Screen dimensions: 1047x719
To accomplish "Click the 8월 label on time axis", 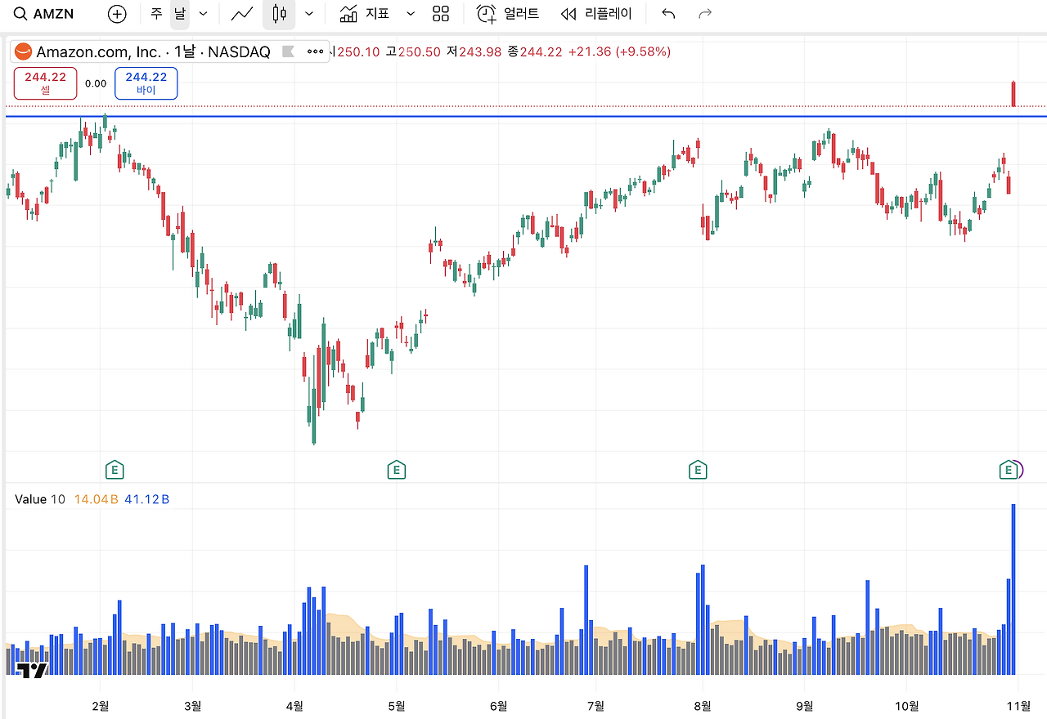I will coord(702,706).
